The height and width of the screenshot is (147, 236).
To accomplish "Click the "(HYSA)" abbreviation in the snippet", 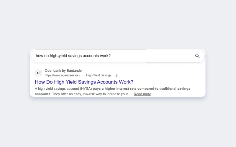I will click(86, 89).
